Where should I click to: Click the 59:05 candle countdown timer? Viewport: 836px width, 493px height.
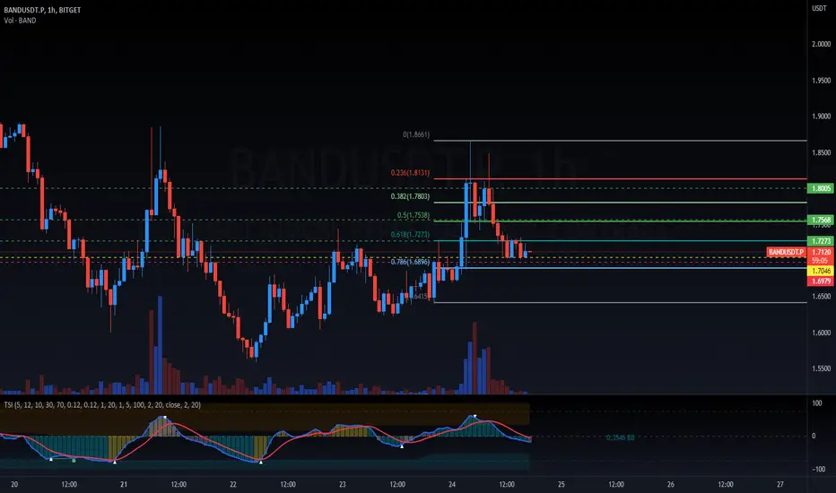(820, 261)
